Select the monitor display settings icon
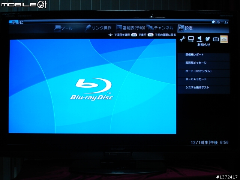This screenshot has height=180, width=240. [x=191, y=39]
